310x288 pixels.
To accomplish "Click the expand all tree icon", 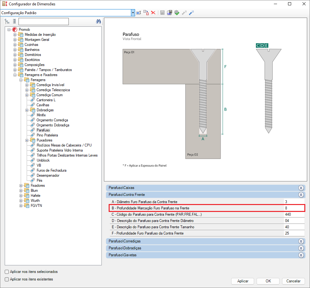I will point(7,21).
